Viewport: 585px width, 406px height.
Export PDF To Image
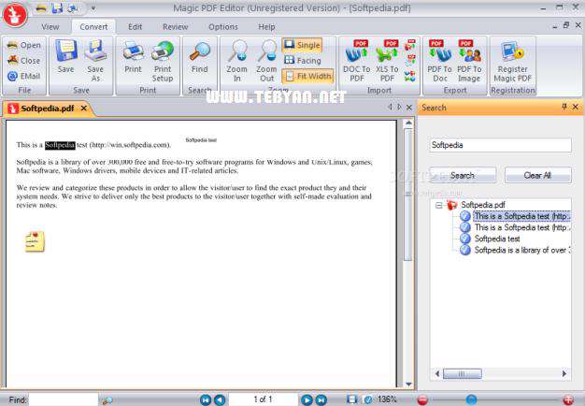[469, 61]
